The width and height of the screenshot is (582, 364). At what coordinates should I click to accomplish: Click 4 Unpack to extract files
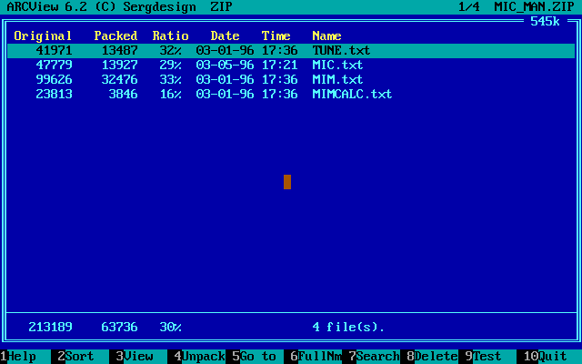[196, 357]
